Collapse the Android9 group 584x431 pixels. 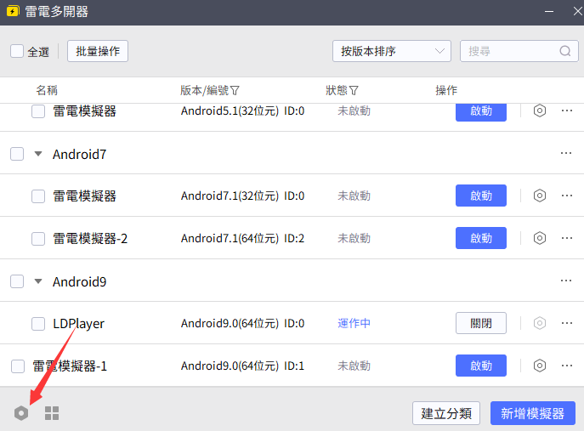click(38, 281)
